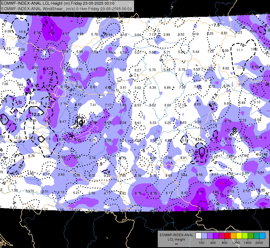Click the wind shear value '9.09'

pyautogui.click(x=8, y=31)
